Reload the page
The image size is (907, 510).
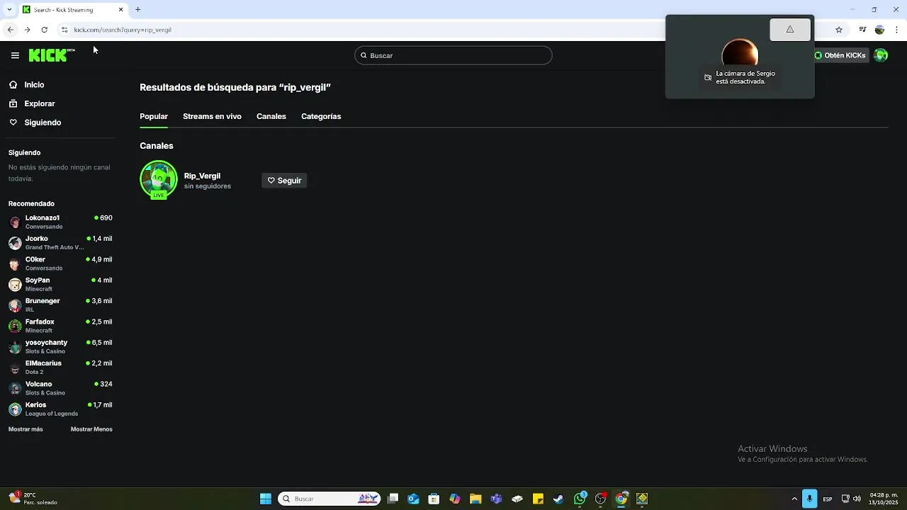click(44, 30)
